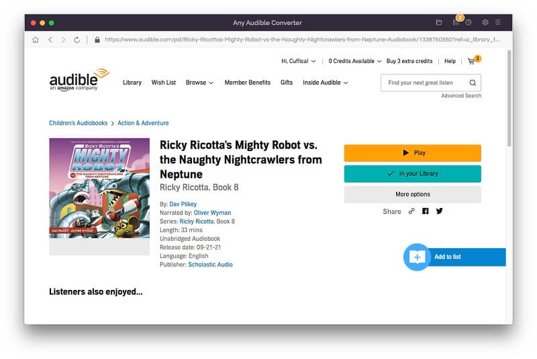This screenshot has height=359, width=537.
Task: Click the home icon in navigation bar
Action: (x=36, y=40)
